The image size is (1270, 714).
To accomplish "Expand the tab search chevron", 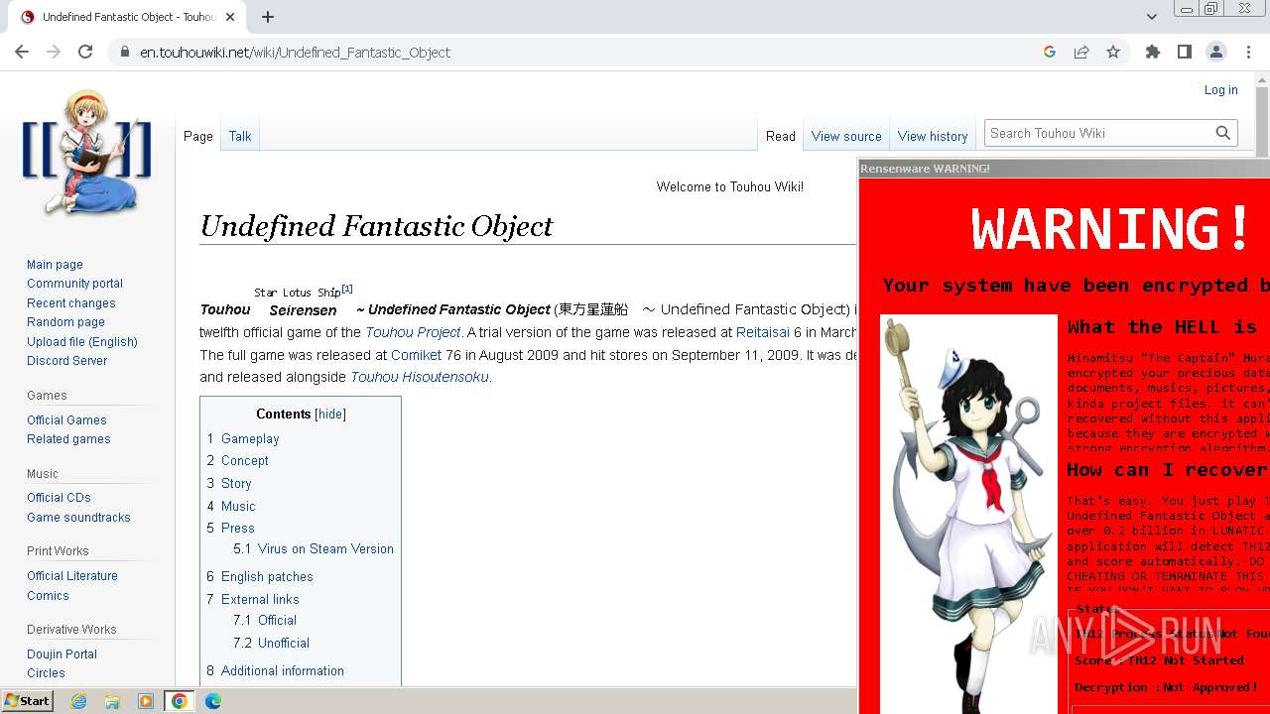I will [x=1152, y=17].
